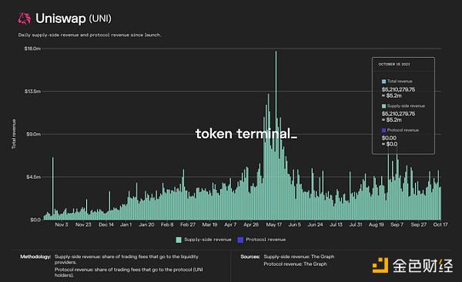The height and width of the screenshot is (282, 462).
Task: Click the Uniswap (UNI) title
Action: point(73,18)
